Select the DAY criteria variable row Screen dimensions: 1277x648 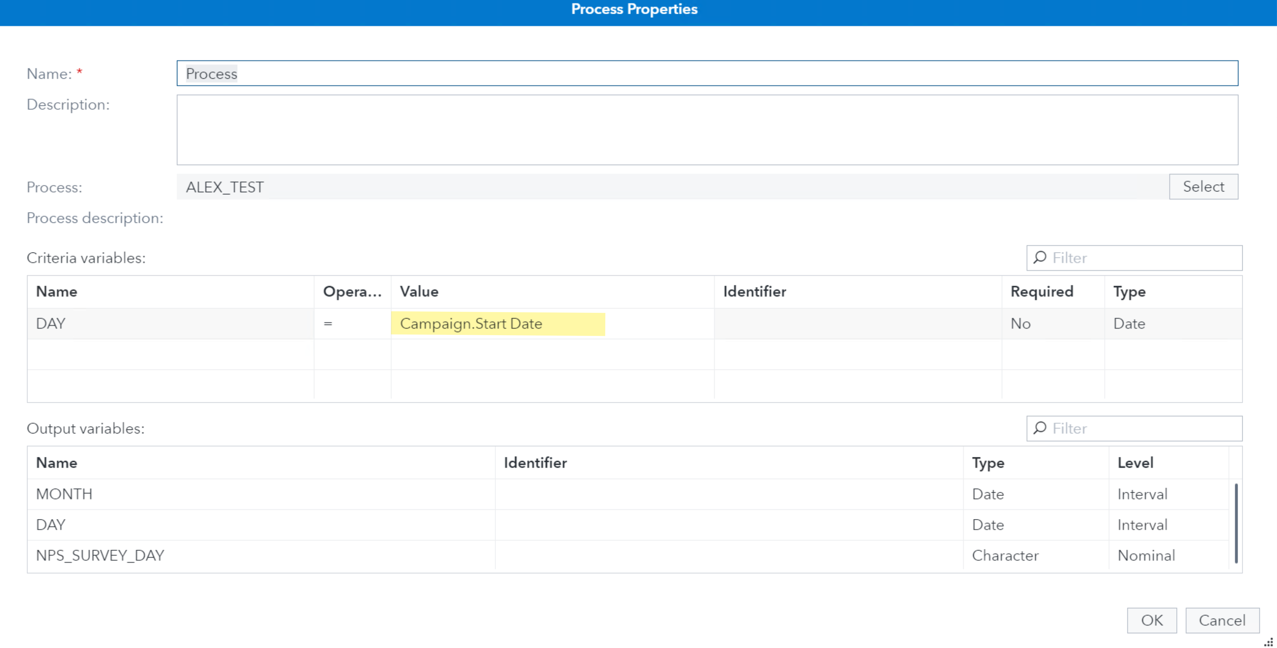(169, 324)
